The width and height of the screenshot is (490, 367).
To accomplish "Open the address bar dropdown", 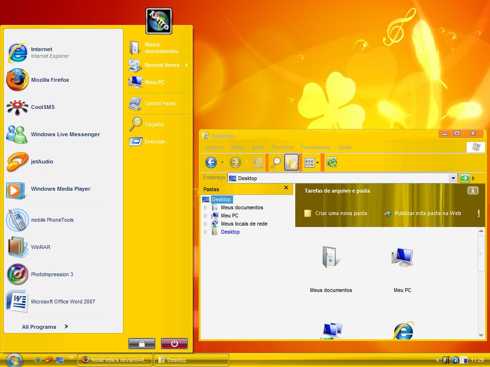I will click(453, 178).
